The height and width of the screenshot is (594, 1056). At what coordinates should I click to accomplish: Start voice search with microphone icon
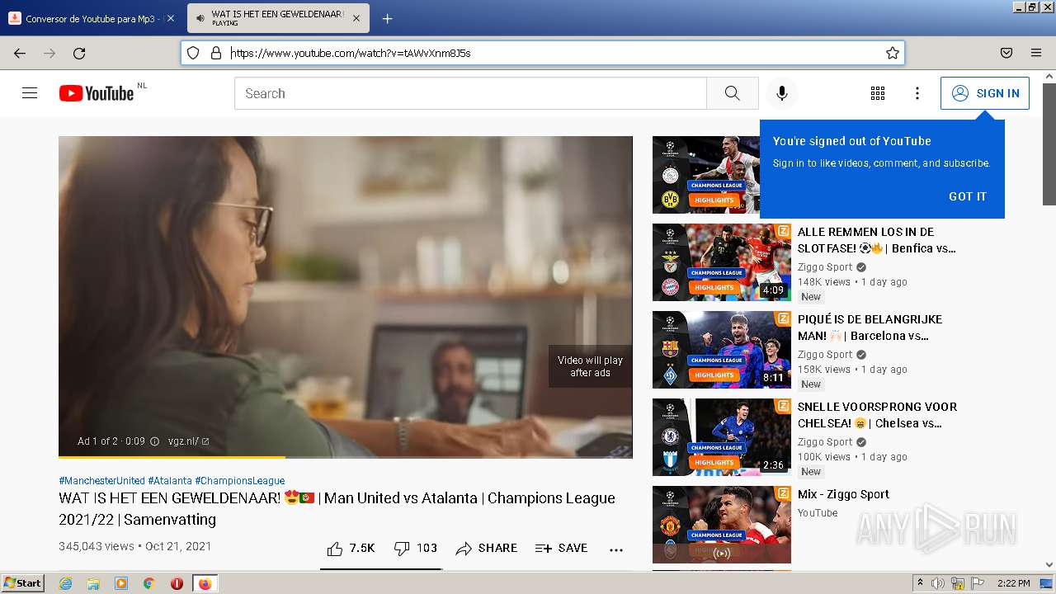[x=782, y=93]
